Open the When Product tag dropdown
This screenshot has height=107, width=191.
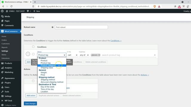[52, 55]
